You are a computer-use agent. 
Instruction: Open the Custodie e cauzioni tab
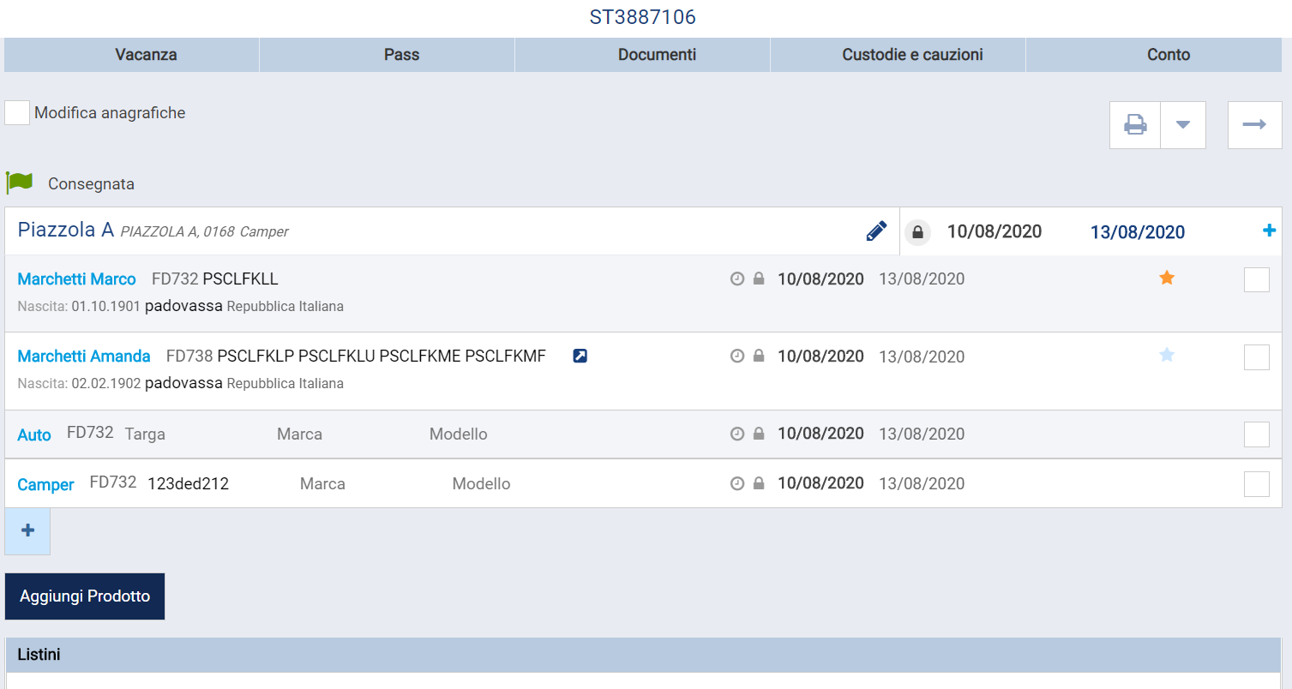click(912, 55)
